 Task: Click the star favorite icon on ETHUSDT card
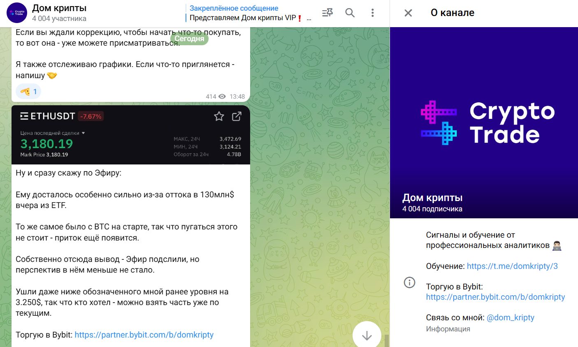[219, 116]
